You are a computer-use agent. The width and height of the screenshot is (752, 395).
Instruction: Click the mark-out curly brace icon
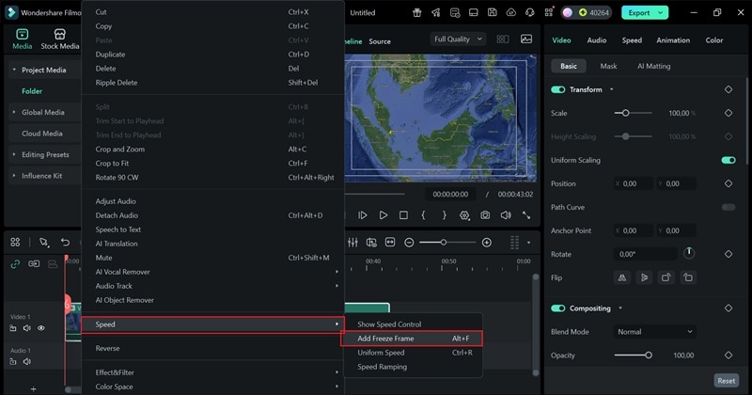click(444, 215)
